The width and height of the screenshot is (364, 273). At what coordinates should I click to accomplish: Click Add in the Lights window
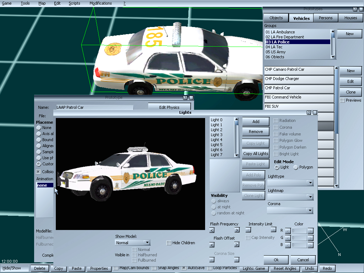pyautogui.click(x=256, y=122)
